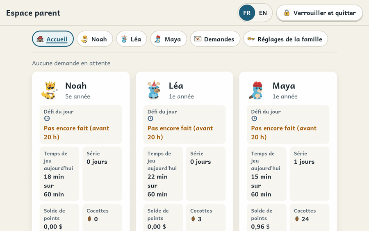Click '1e année' under Léa
Image resolution: width=369 pixels, height=231 pixels.
(x=181, y=96)
